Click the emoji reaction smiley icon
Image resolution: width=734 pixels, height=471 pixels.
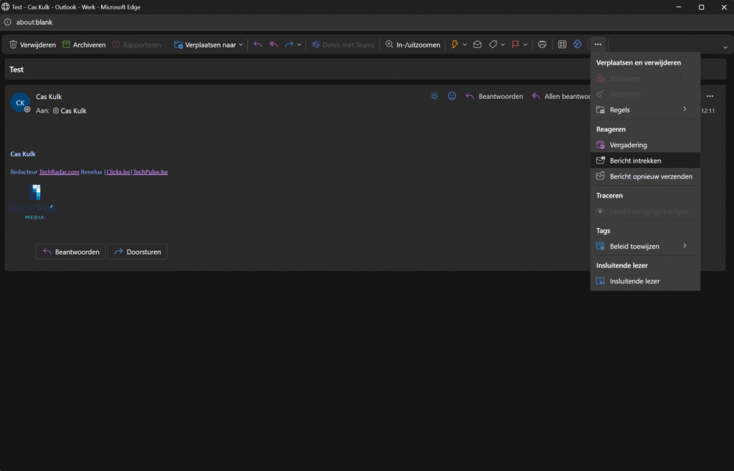(x=452, y=96)
